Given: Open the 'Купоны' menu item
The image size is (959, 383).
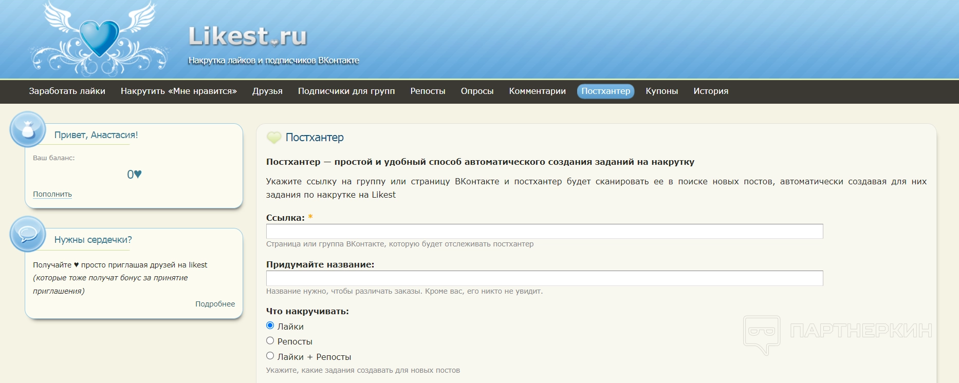Looking at the screenshot, I should tap(661, 91).
